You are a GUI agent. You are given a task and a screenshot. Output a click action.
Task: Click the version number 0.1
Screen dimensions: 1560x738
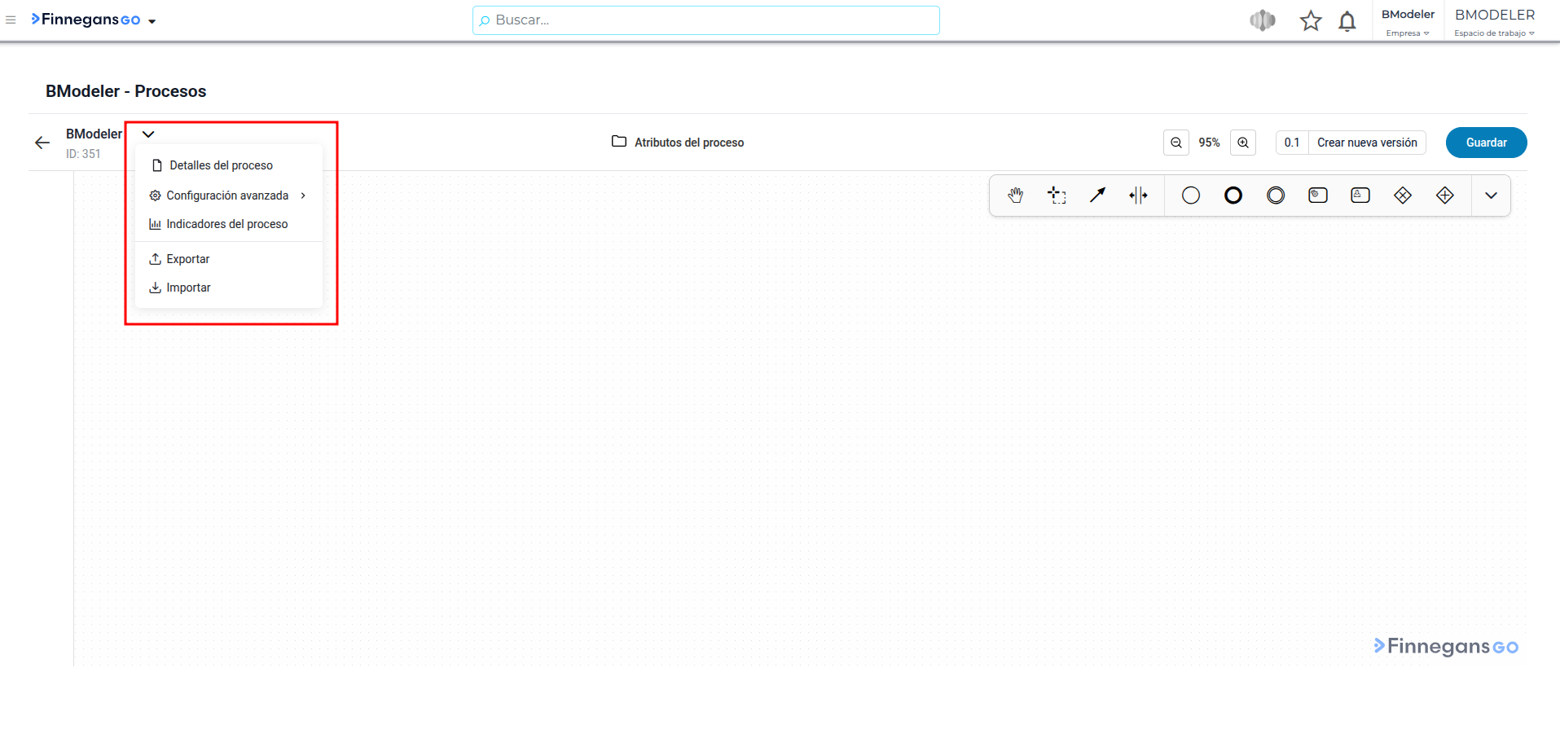tap(1292, 143)
